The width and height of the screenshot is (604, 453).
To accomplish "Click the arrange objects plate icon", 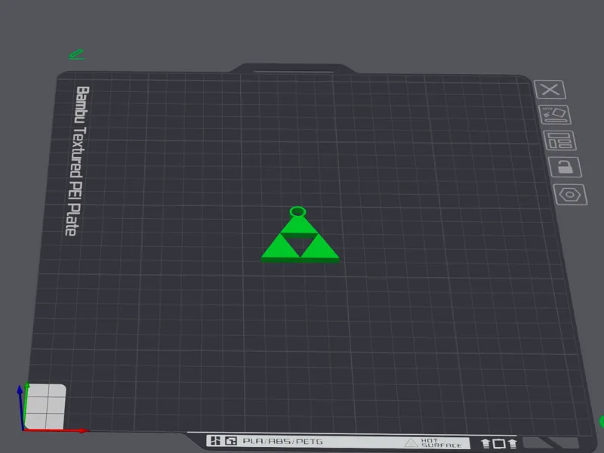I will coord(559,140).
